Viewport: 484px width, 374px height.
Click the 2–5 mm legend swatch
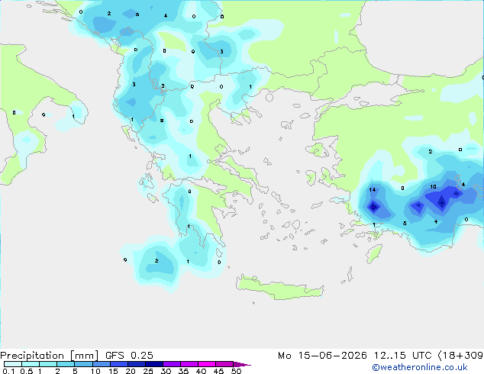click(66, 364)
